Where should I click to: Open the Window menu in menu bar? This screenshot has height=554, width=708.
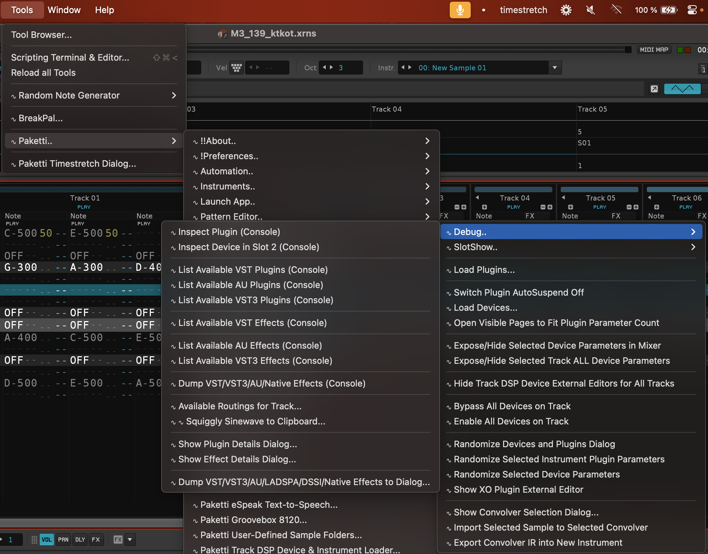(x=64, y=10)
